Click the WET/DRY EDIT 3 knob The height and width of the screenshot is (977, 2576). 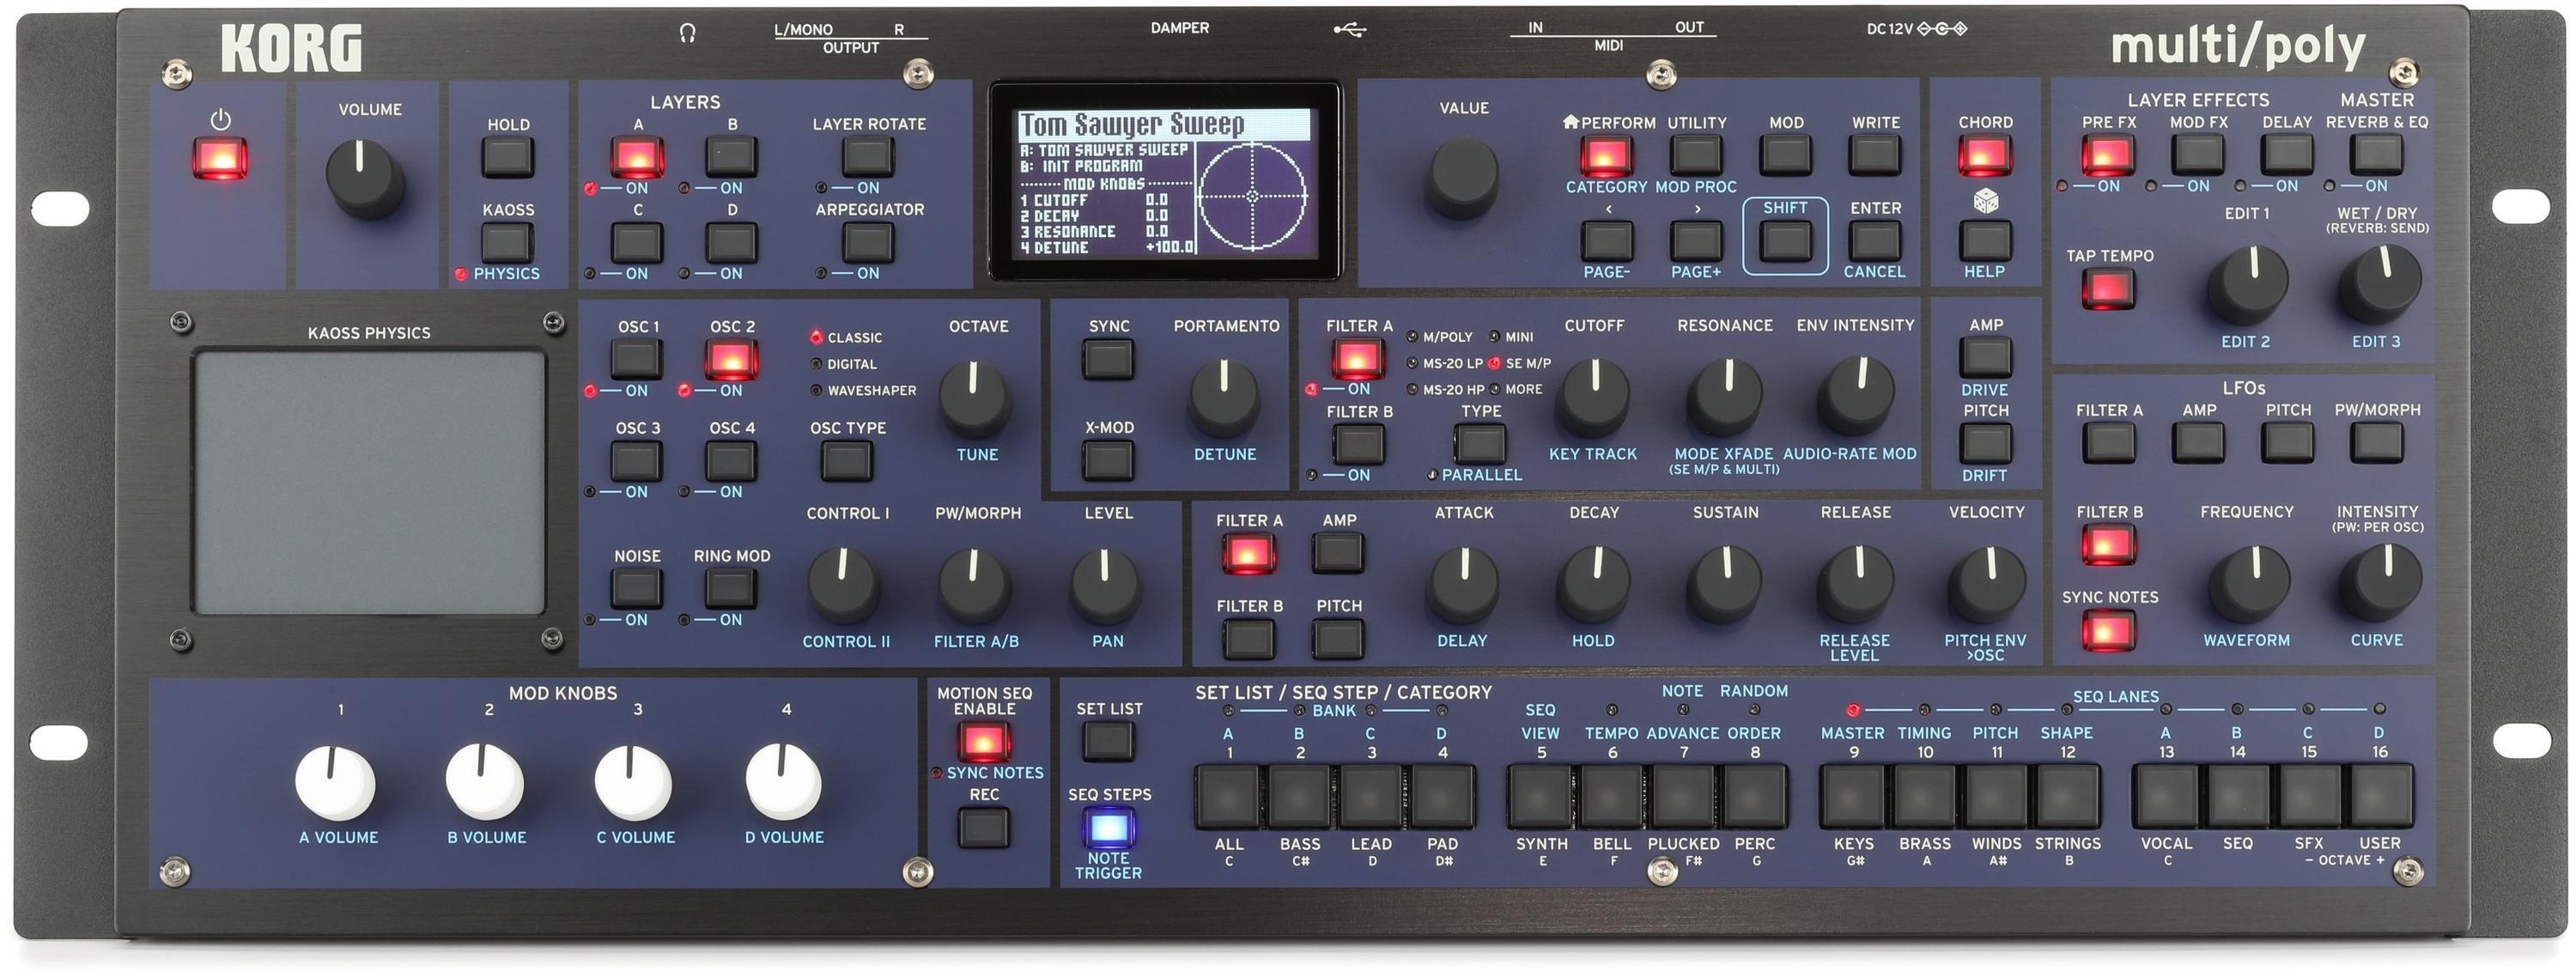pyautogui.click(x=2380, y=283)
